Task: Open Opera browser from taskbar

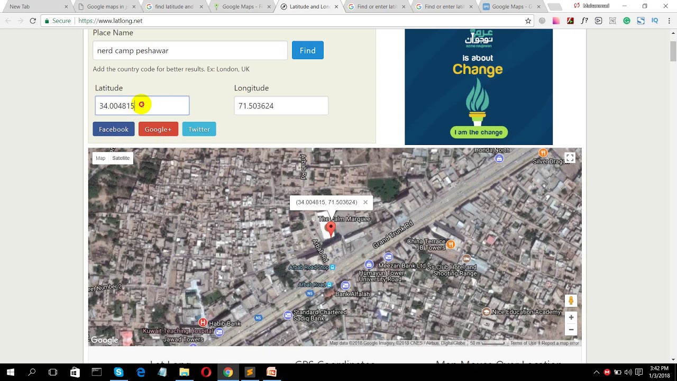Action: point(206,373)
